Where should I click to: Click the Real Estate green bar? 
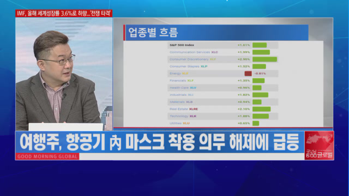[262, 109]
